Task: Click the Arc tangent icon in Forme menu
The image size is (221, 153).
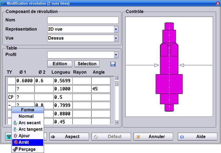Action: point(15,129)
